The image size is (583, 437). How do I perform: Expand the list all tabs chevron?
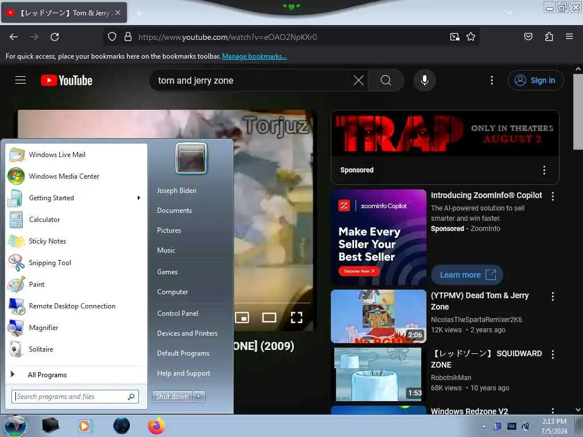coord(509,13)
